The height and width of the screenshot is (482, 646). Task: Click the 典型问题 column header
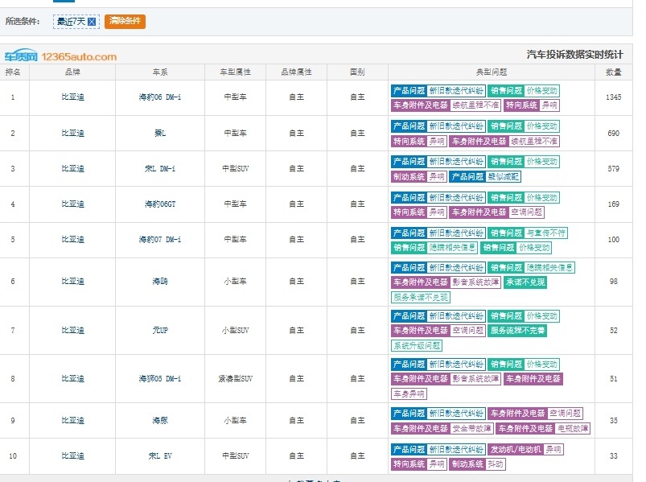491,72
